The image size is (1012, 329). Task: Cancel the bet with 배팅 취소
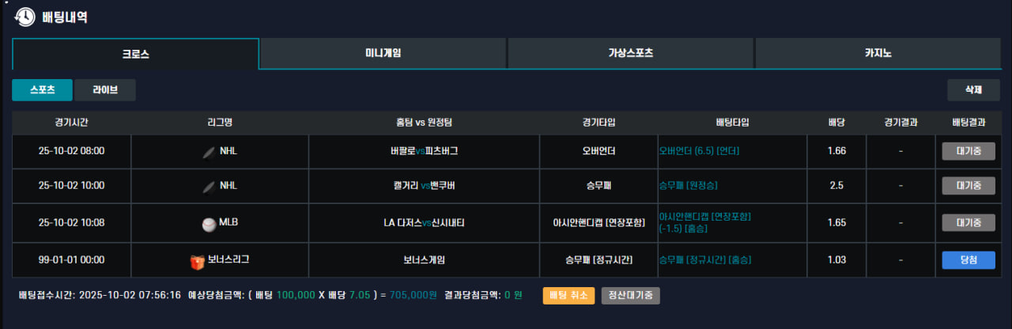[x=568, y=295]
